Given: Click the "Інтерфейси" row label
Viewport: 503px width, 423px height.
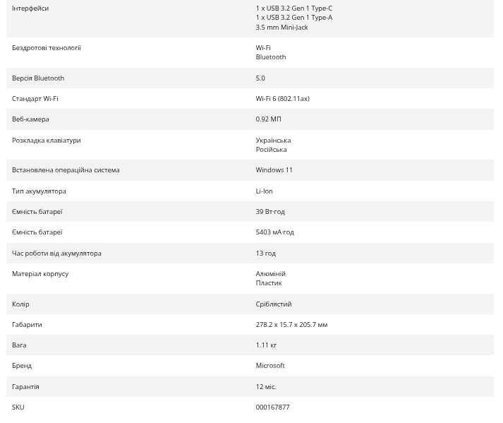Looking at the screenshot, I should [30, 8].
